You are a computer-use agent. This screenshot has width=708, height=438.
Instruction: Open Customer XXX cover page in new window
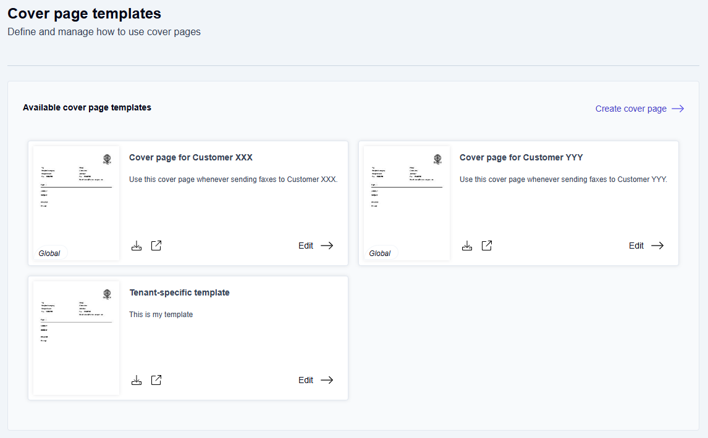[x=156, y=246]
